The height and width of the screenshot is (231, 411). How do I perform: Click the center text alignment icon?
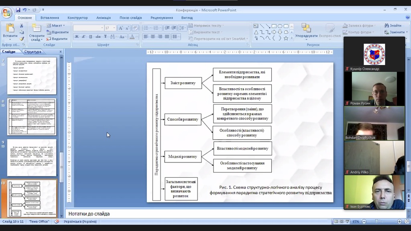(153, 37)
